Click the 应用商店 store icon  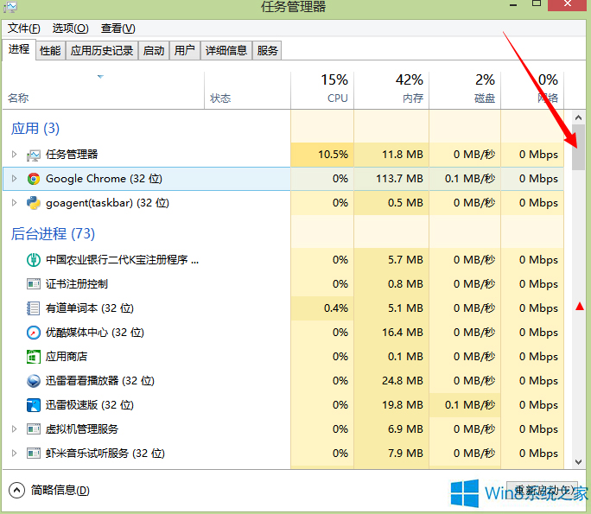(33, 357)
